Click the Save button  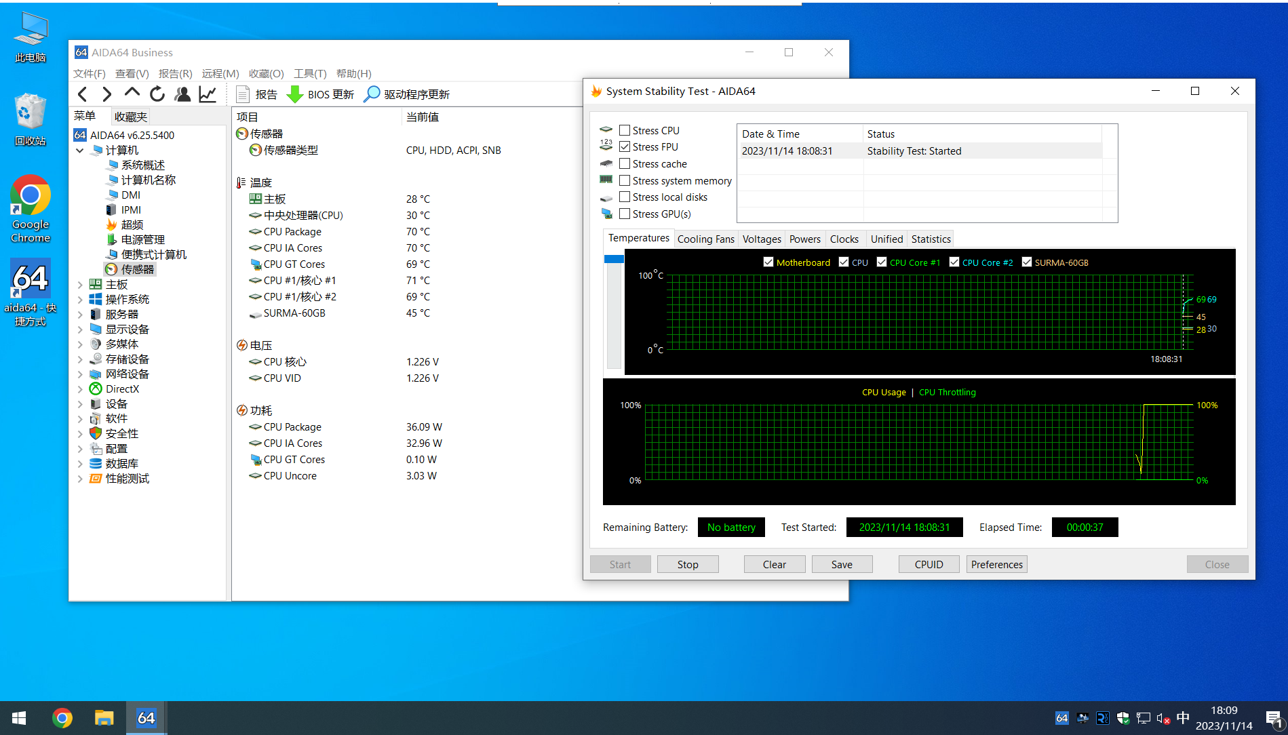pos(842,564)
